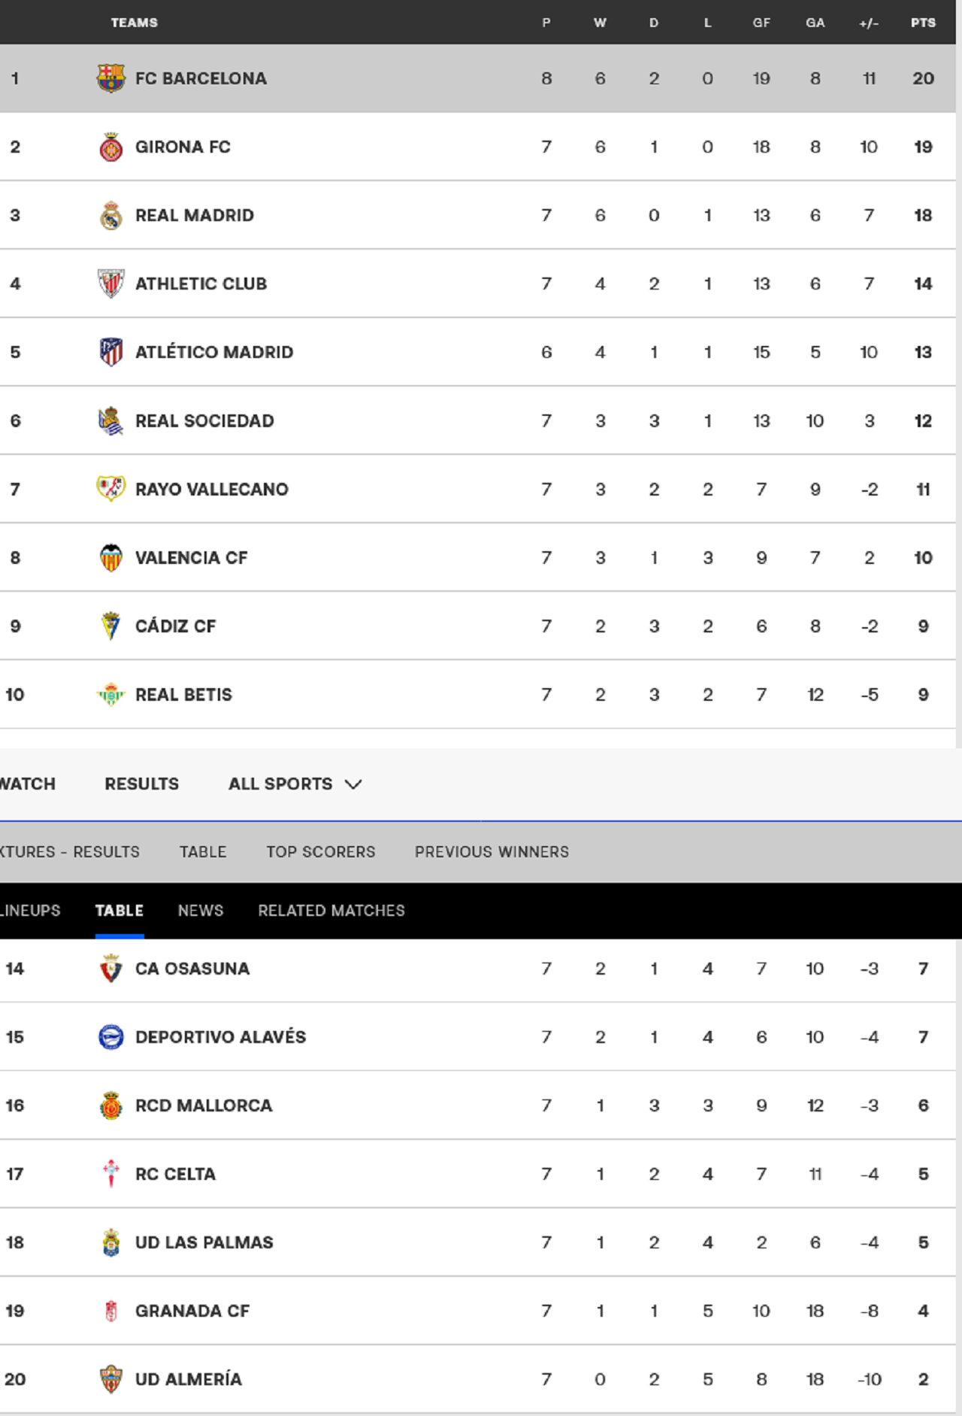Image resolution: width=962 pixels, height=1416 pixels.
Task: Click the RCD Mallorca crest icon
Action: [111, 1105]
